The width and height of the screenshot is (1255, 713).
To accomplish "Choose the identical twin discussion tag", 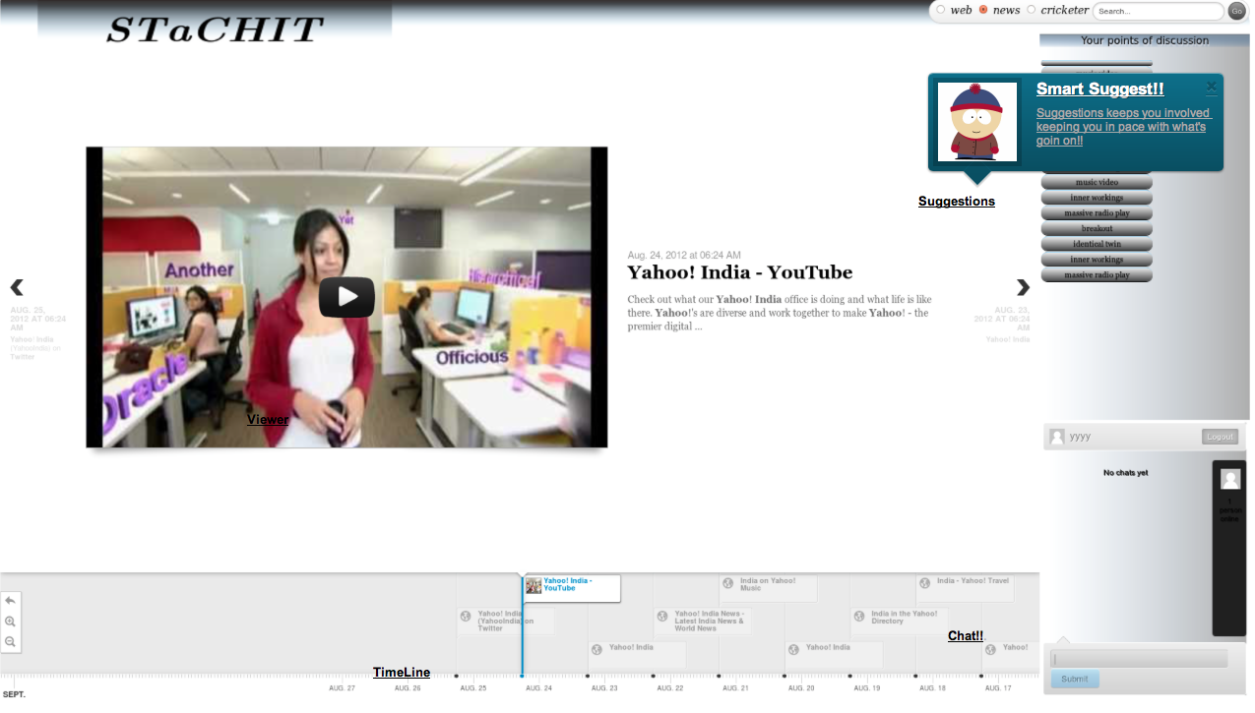I will point(1097,244).
